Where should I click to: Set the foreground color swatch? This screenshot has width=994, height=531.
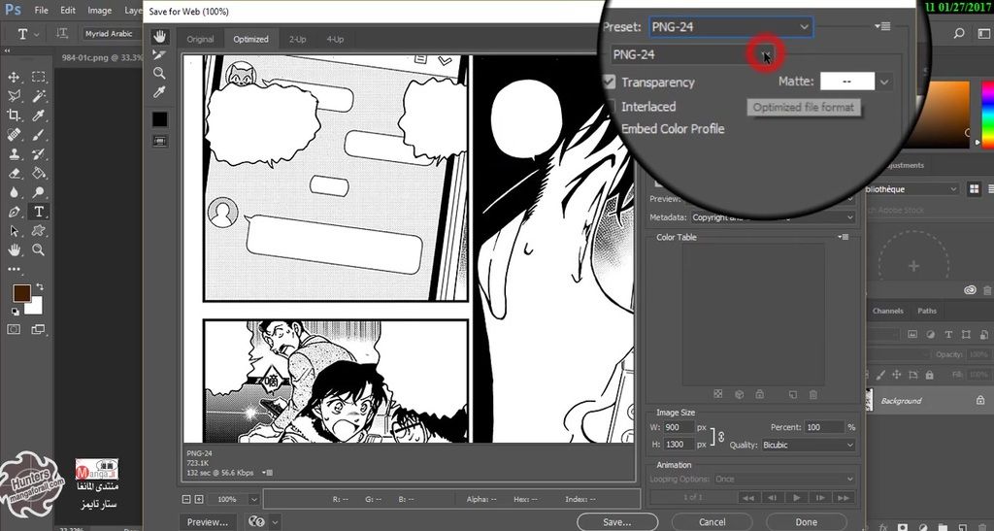tap(21, 293)
